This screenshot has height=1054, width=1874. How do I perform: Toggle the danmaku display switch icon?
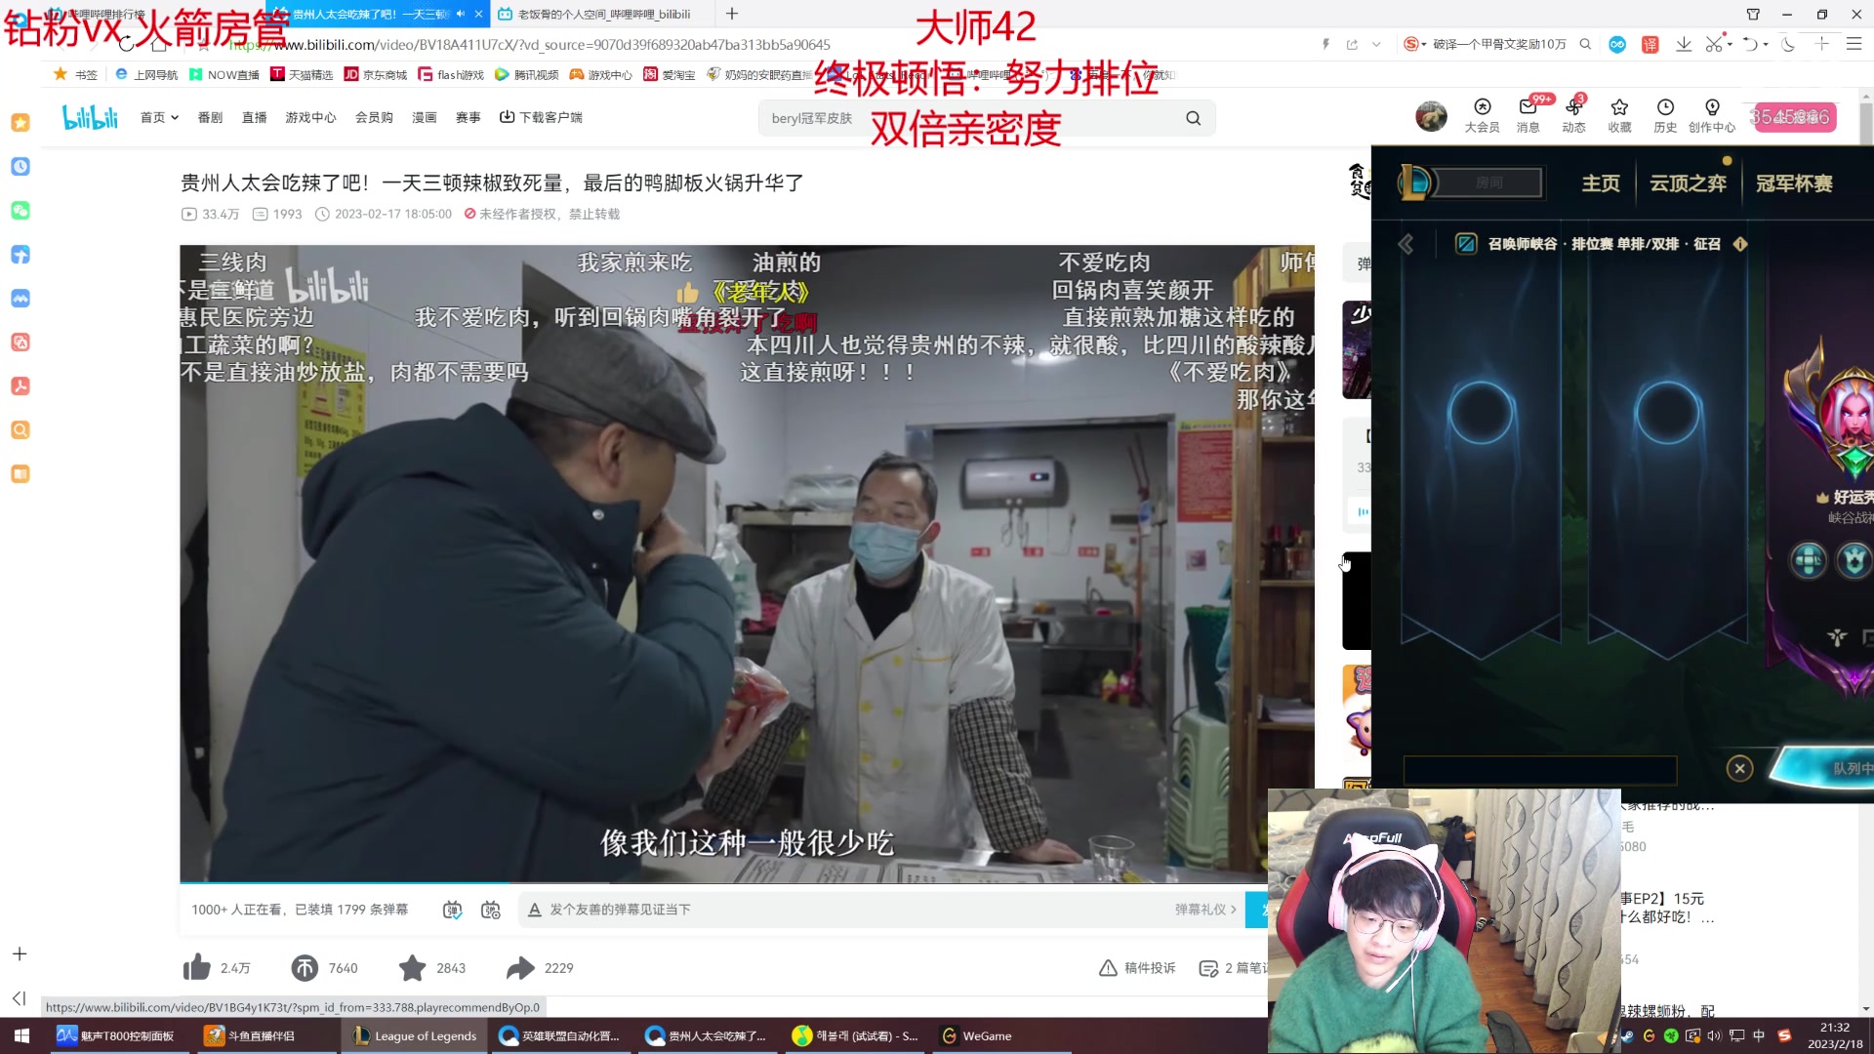click(452, 910)
